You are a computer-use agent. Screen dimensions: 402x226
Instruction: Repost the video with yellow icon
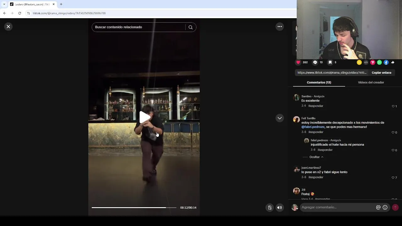point(359,62)
